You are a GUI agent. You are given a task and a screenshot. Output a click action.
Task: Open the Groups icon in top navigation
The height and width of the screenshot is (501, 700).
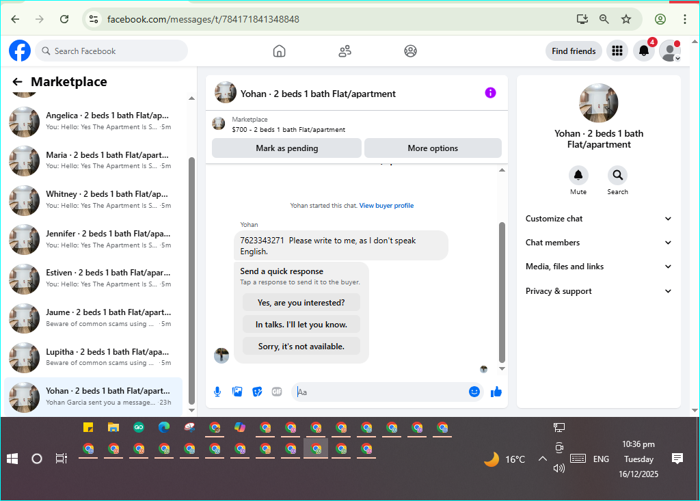pos(410,51)
